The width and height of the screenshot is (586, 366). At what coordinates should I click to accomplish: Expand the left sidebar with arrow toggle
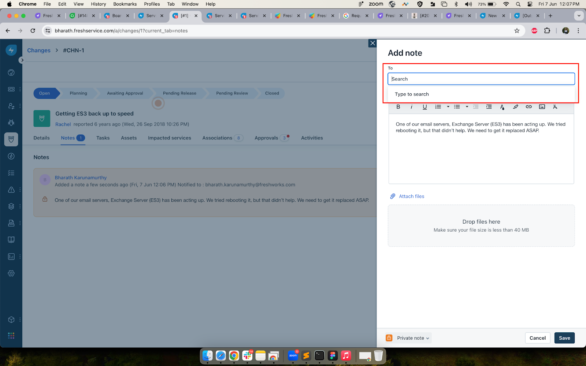[x=22, y=60]
